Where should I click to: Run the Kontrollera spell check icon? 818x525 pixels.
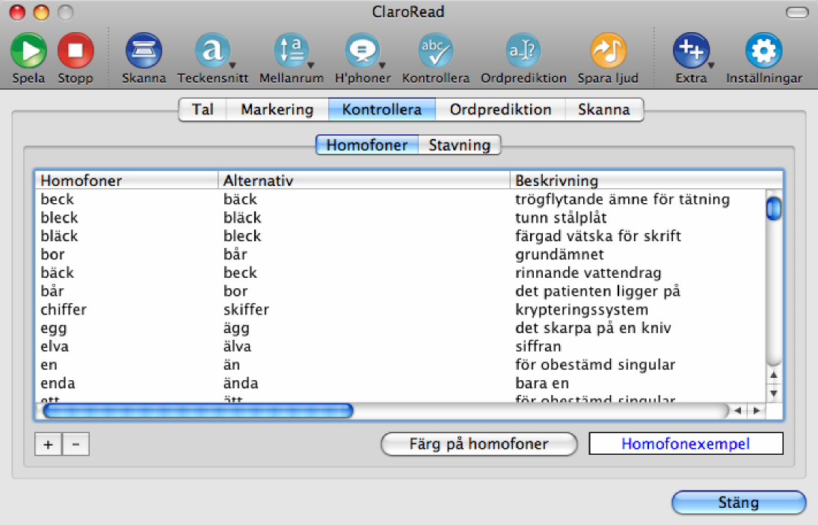click(x=435, y=51)
